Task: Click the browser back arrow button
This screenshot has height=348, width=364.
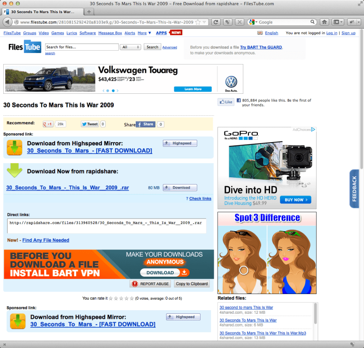Action: pyautogui.click(x=8, y=22)
